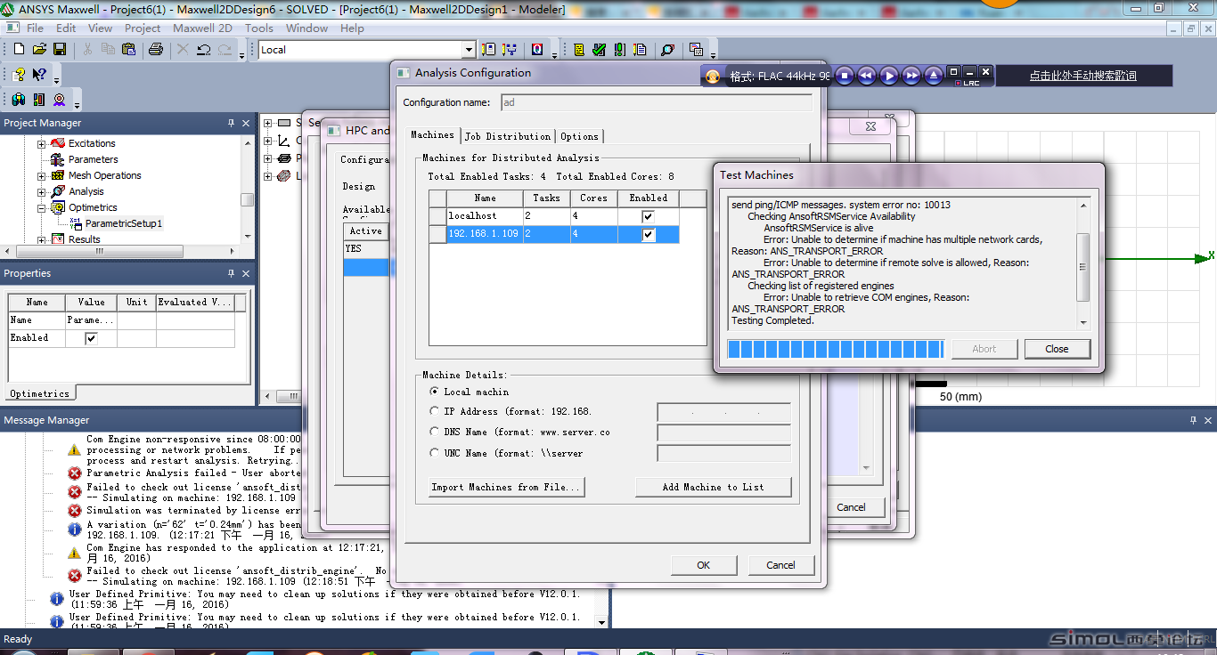1217x655 pixels.
Task: Uncheck Enabled checkbox for 192.168.1.109
Action: click(648, 235)
